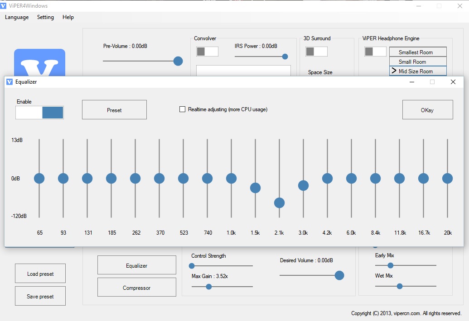This screenshot has height=321, width=469.
Task: Toggle the ViPER Headphone Engine switch
Action: [x=375, y=51]
